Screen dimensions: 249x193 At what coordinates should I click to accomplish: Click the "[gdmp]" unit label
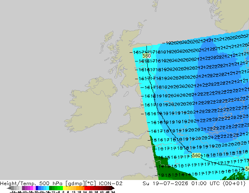75,184
